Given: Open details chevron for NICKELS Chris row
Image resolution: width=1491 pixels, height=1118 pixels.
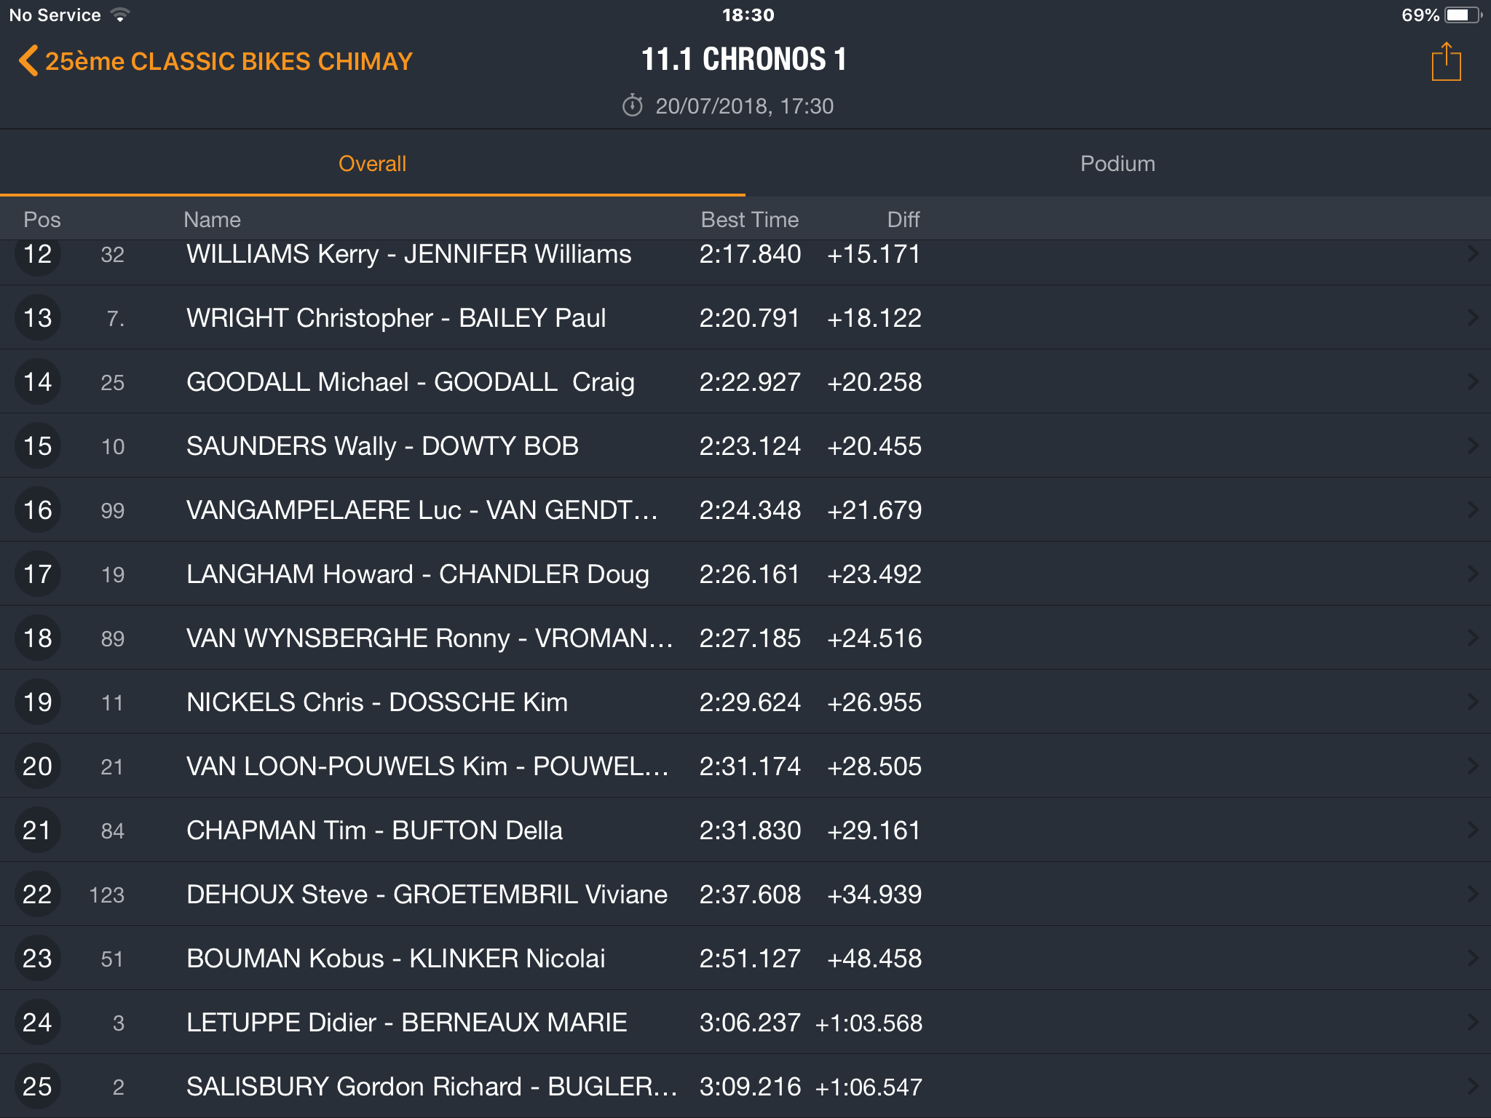Looking at the screenshot, I should tap(1473, 702).
